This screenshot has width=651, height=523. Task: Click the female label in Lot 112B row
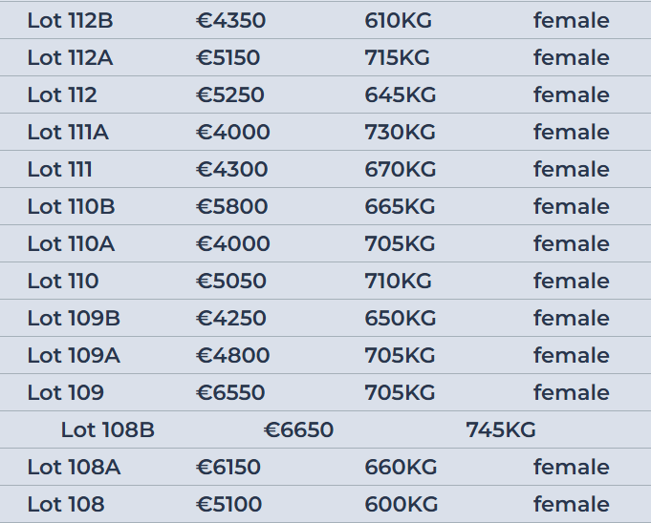point(571,20)
